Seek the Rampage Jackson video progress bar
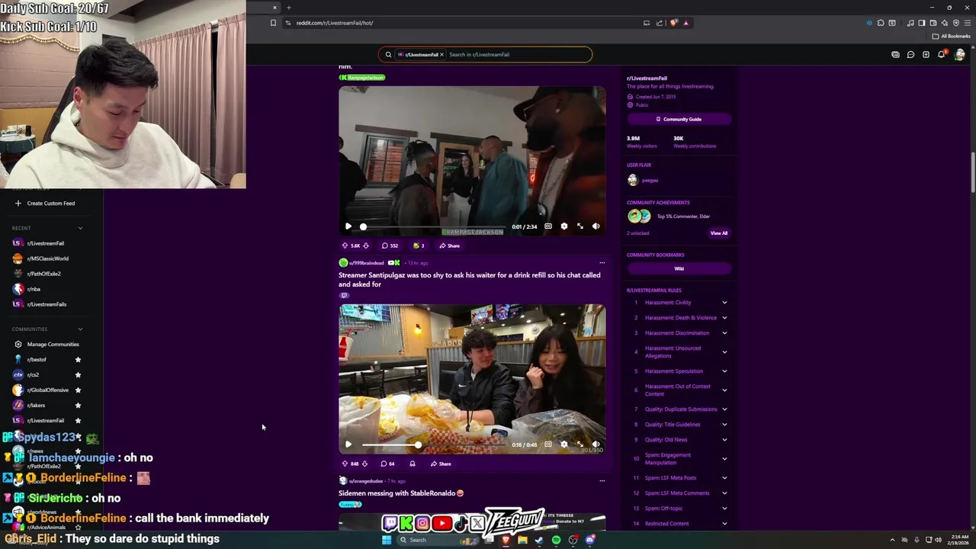976x549 pixels. [432, 226]
